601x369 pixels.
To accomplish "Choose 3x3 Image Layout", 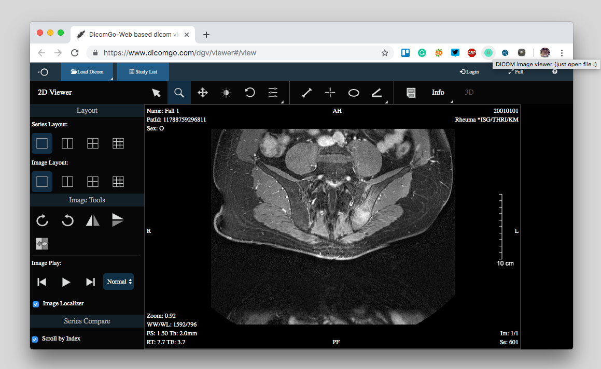I will coord(118,181).
